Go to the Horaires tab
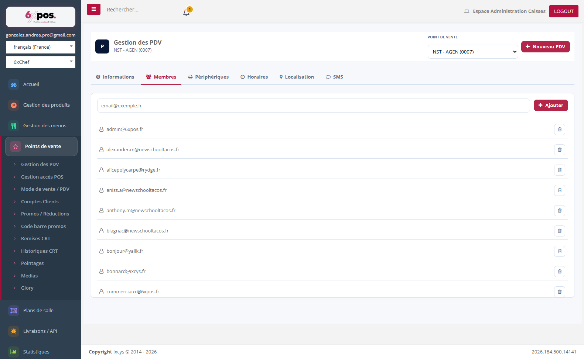 [x=254, y=77]
